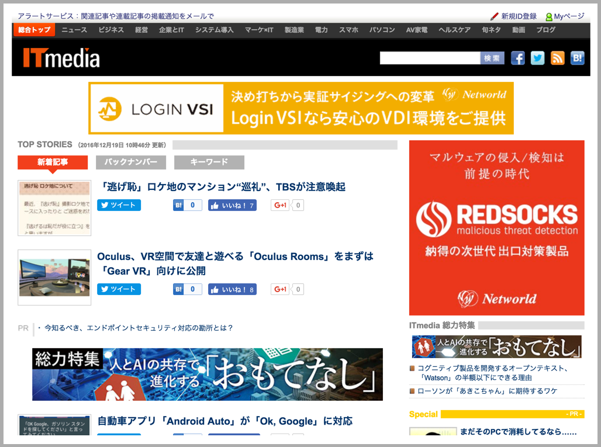Viewport: 601px width, 447px height.
Task: Click the search text field
Action: pyautogui.click(x=430, y=58)
